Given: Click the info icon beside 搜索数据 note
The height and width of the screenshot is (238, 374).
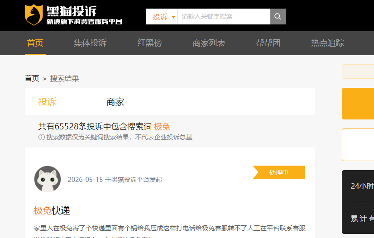Looking at the screenshot, I should tap(42, 137).
